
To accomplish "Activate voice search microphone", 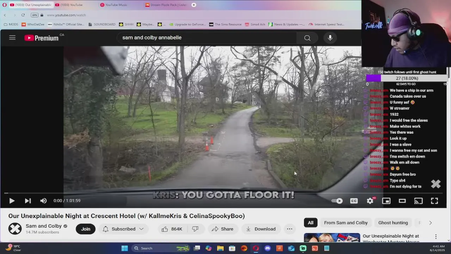I will coord(330,38).
